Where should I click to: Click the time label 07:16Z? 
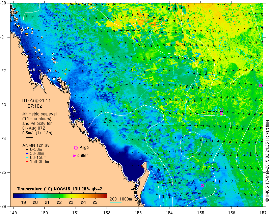[x=35, y=106]
